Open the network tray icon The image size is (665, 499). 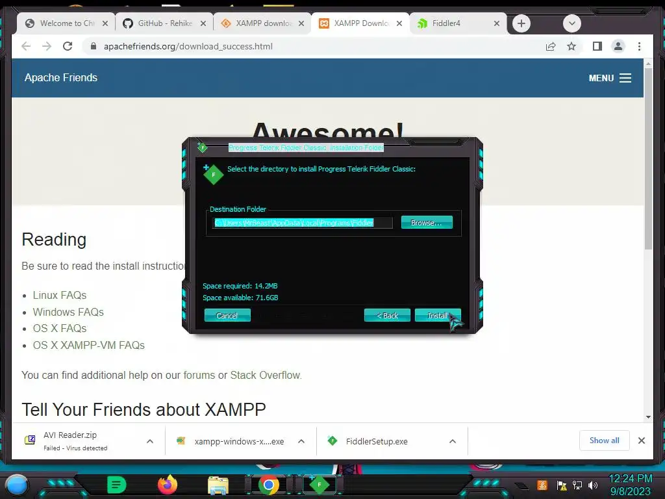tap(577, 485)
